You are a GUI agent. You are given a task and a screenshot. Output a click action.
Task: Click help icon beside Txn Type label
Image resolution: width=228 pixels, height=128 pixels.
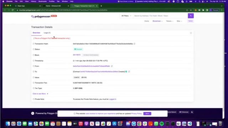click(33, 88)
